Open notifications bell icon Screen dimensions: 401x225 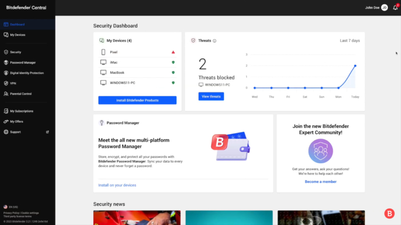coord(395,8)
